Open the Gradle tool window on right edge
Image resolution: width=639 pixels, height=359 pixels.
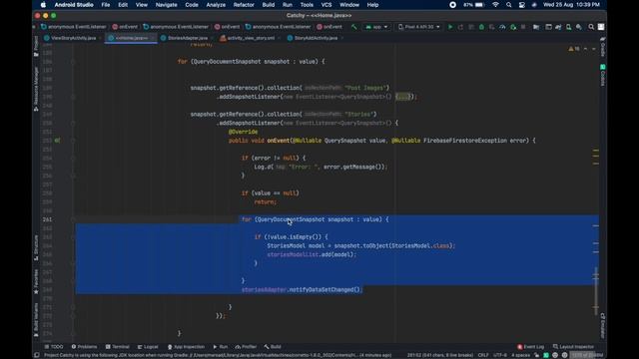[603, 47]
